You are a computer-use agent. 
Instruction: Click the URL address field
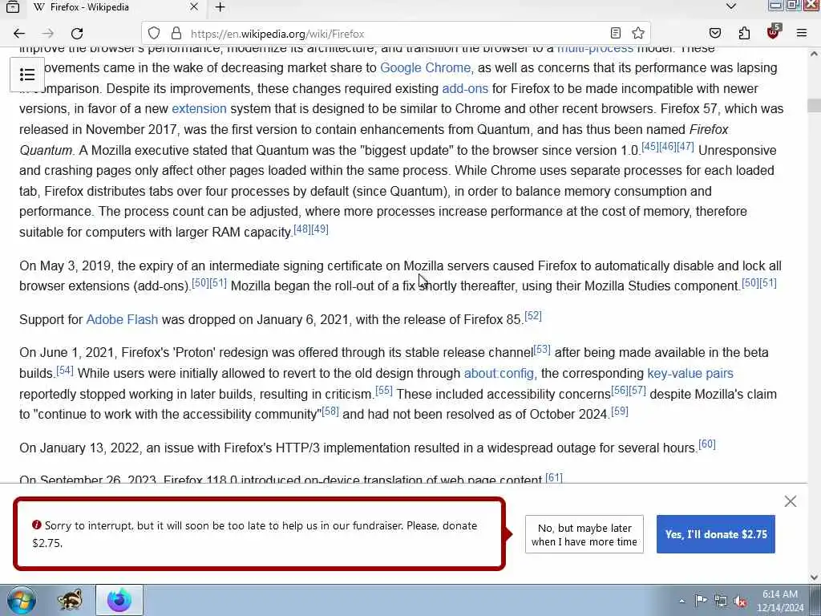(398, 34)
